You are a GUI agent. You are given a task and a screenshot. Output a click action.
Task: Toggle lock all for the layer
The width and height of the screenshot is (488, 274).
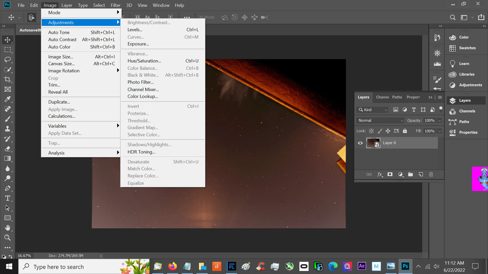click(405, 131)
